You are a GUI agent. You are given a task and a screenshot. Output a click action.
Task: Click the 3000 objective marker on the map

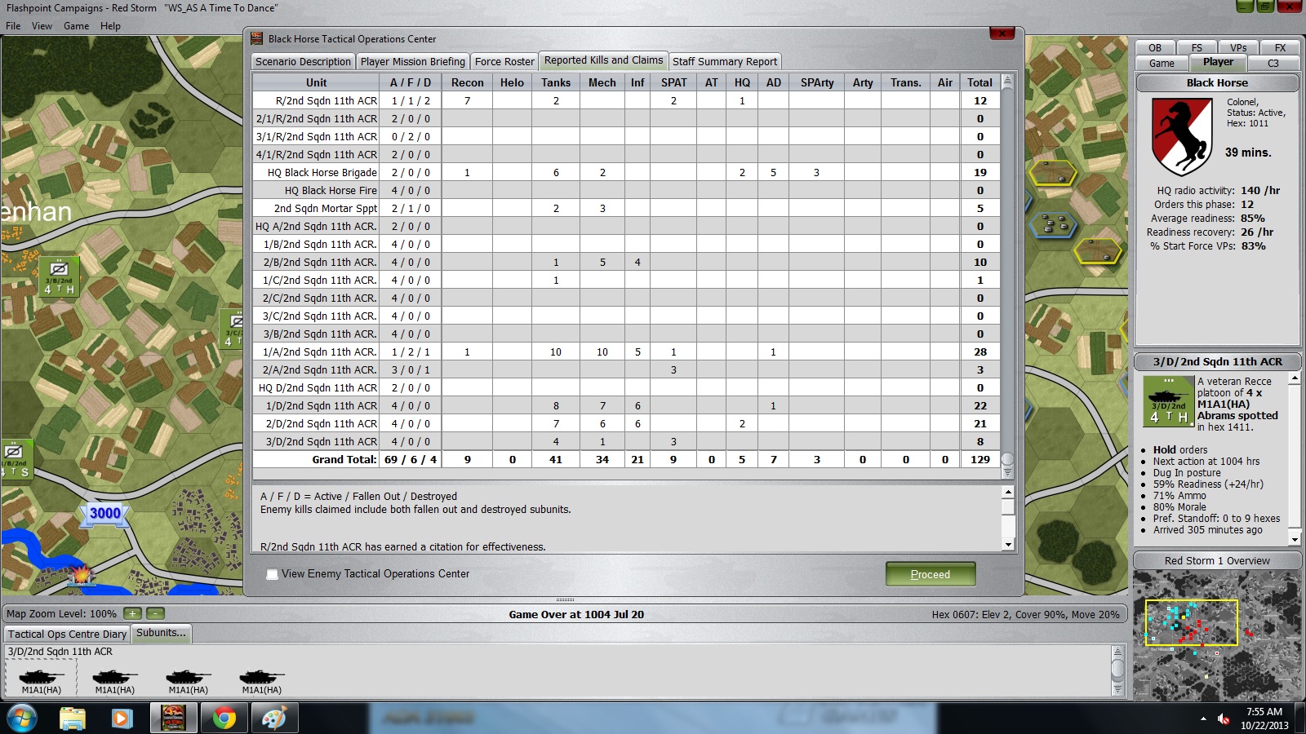(105, 513)
